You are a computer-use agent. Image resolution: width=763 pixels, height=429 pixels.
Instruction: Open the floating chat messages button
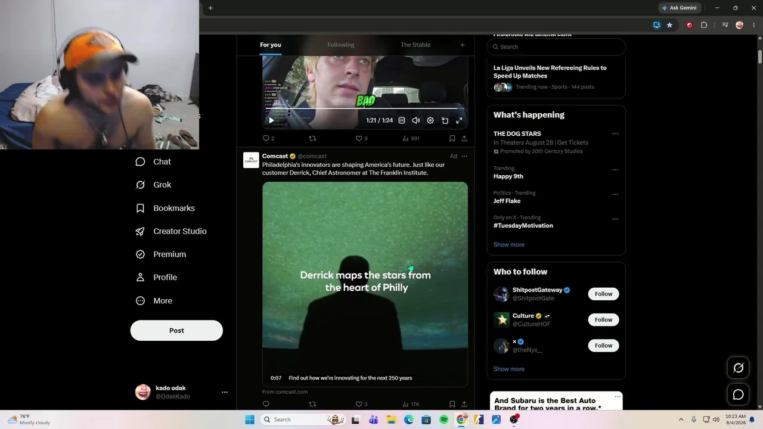[738, 394]
